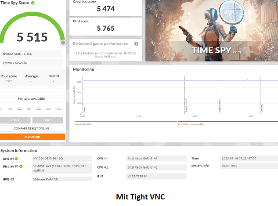
Task: Select the VMware SVGA 3D field under gauge
Action: click(x=31, y=63)
